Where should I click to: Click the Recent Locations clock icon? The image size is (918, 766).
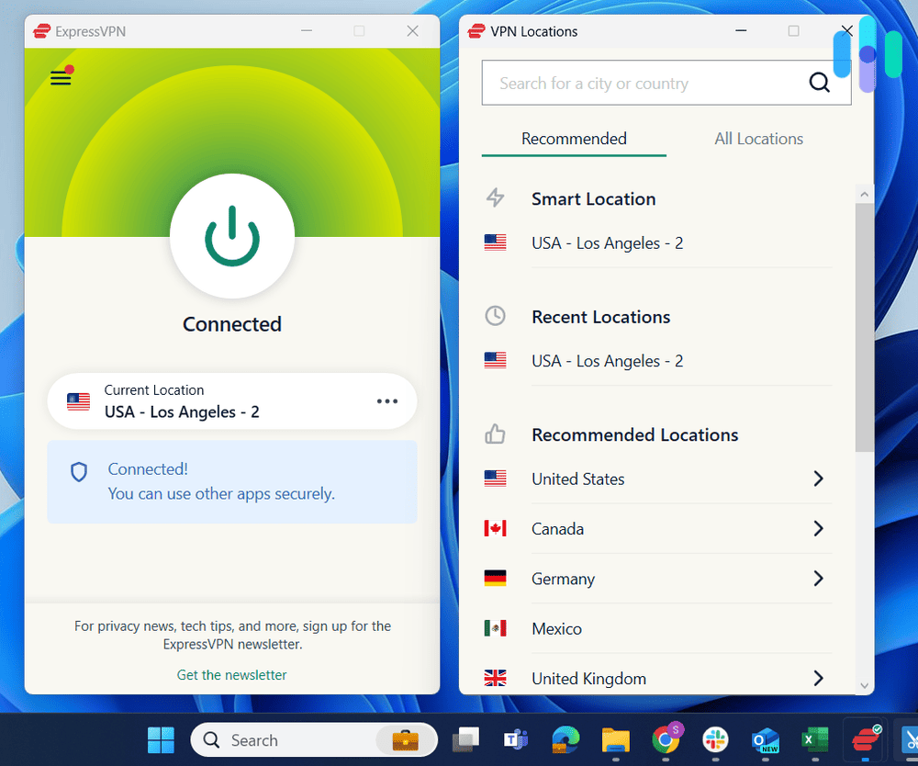495,315
